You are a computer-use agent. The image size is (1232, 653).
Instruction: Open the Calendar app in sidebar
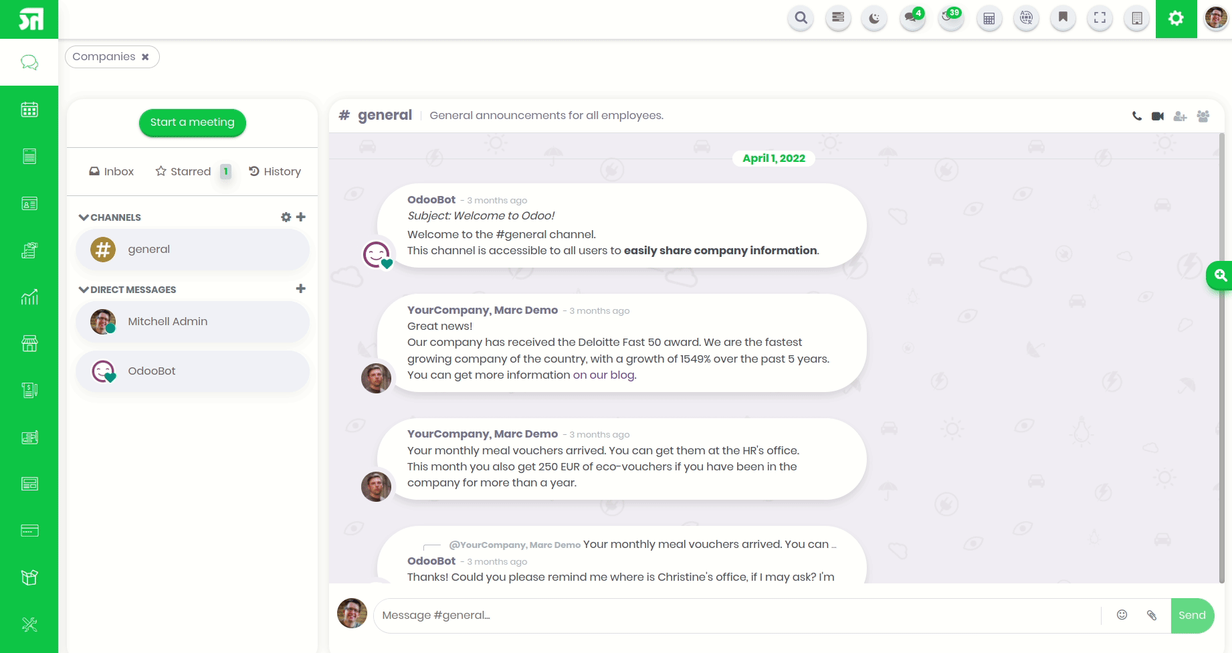[29, 109]
